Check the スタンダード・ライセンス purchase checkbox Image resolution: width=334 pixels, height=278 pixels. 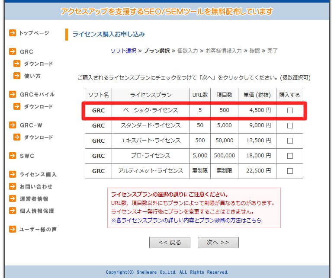[x=290, y=125]
